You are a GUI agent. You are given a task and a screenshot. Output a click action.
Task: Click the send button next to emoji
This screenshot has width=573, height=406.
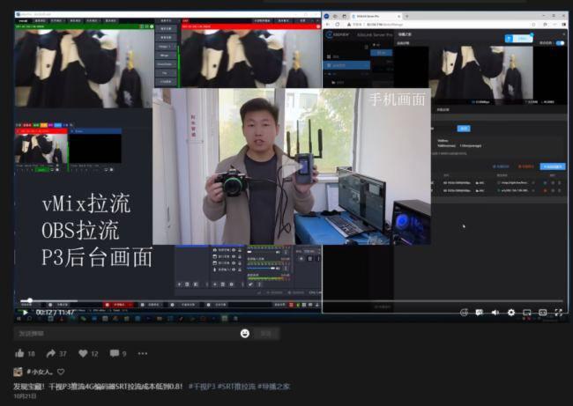[266, 334]
